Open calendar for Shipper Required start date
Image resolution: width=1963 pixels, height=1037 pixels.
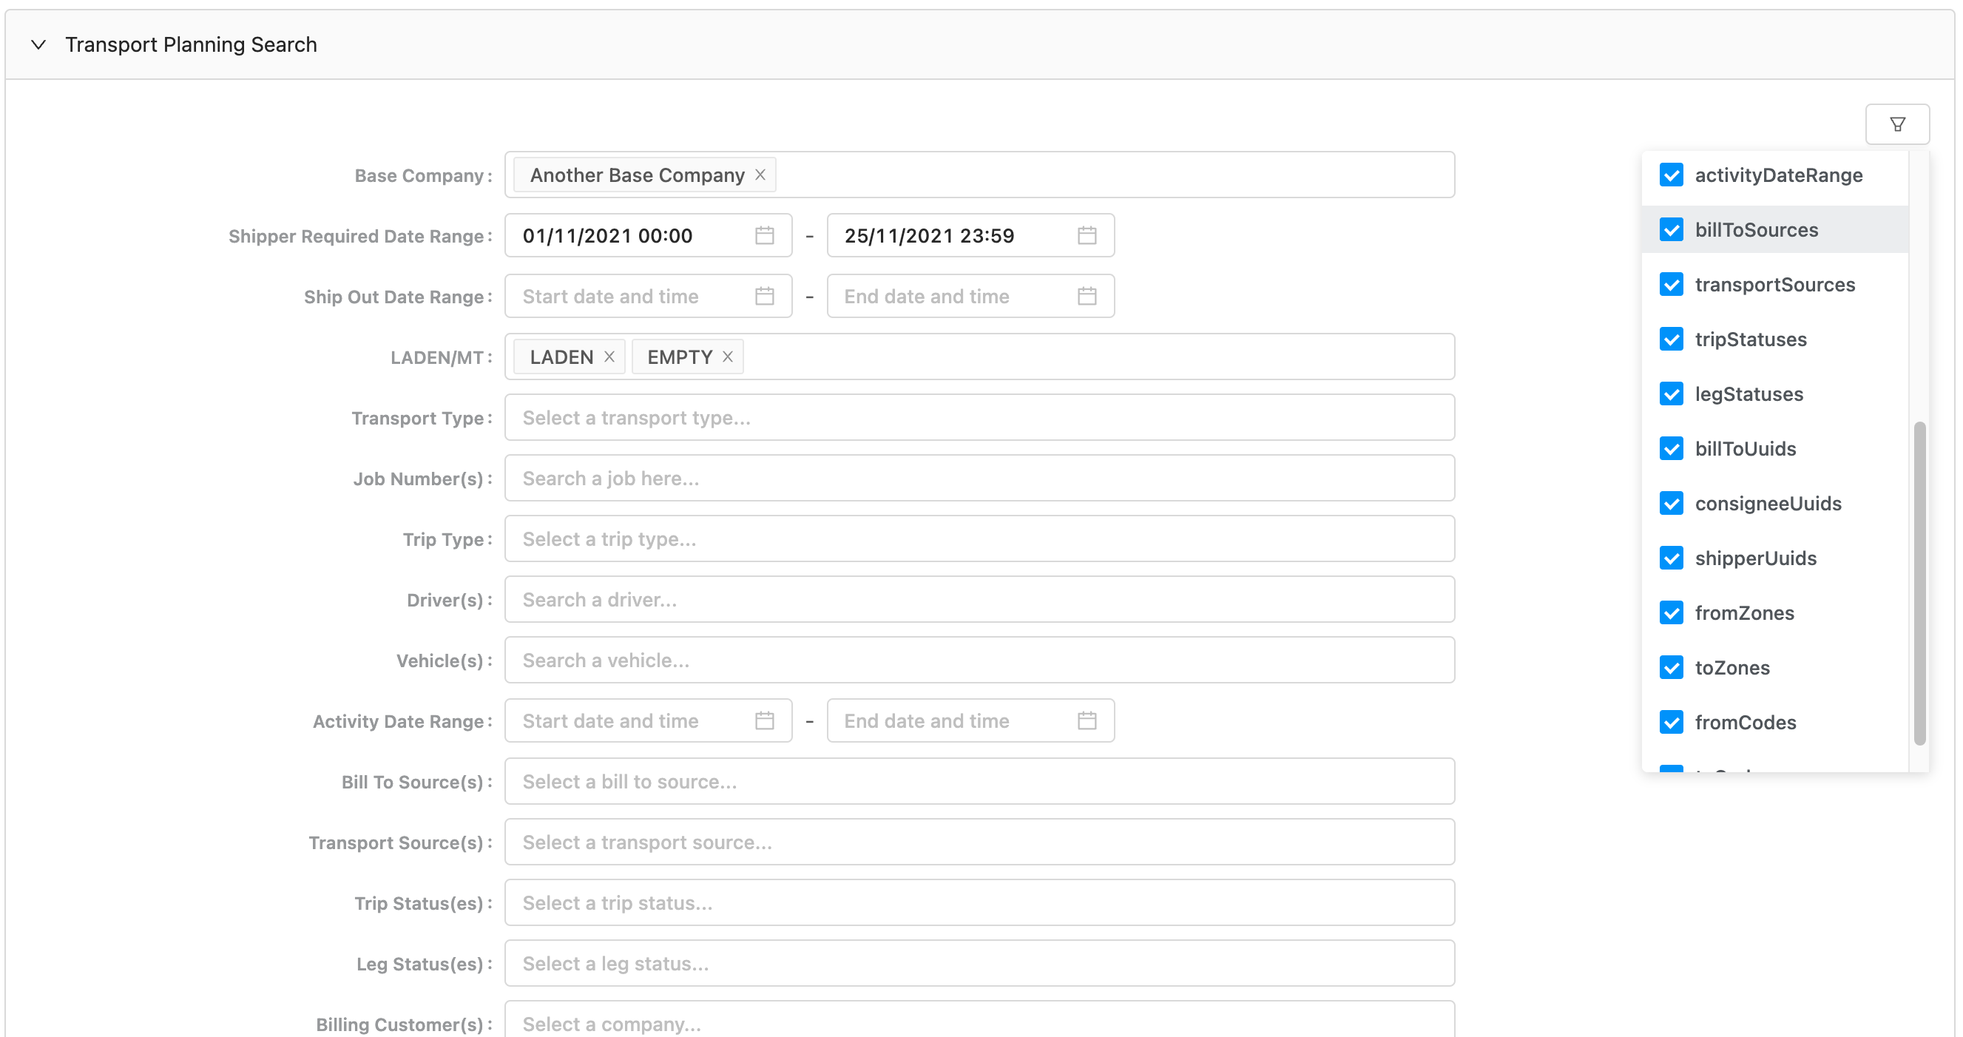click(764, 235)
